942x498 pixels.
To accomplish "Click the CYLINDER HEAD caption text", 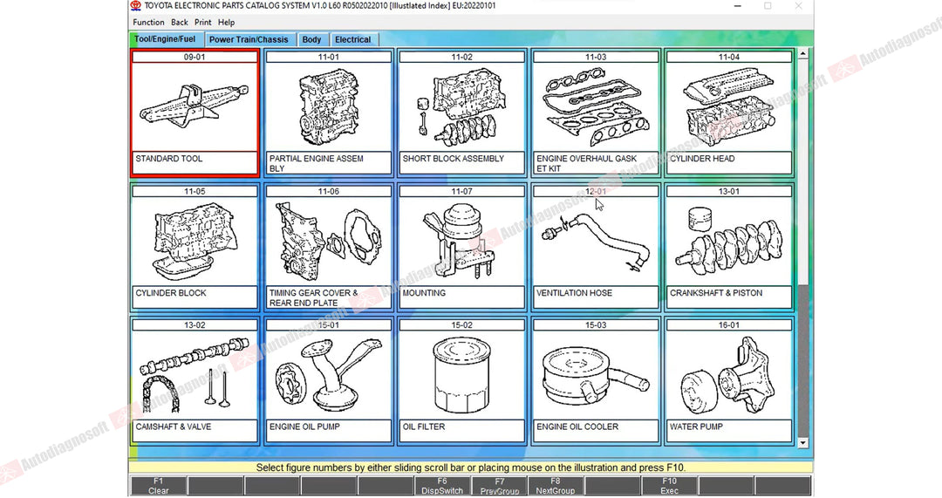I will [x=702, y=159].
